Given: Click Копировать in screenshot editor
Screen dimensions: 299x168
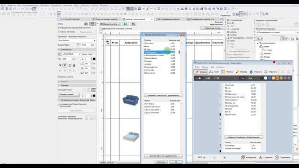Looking at the screenshot, I should coord(249,158).
